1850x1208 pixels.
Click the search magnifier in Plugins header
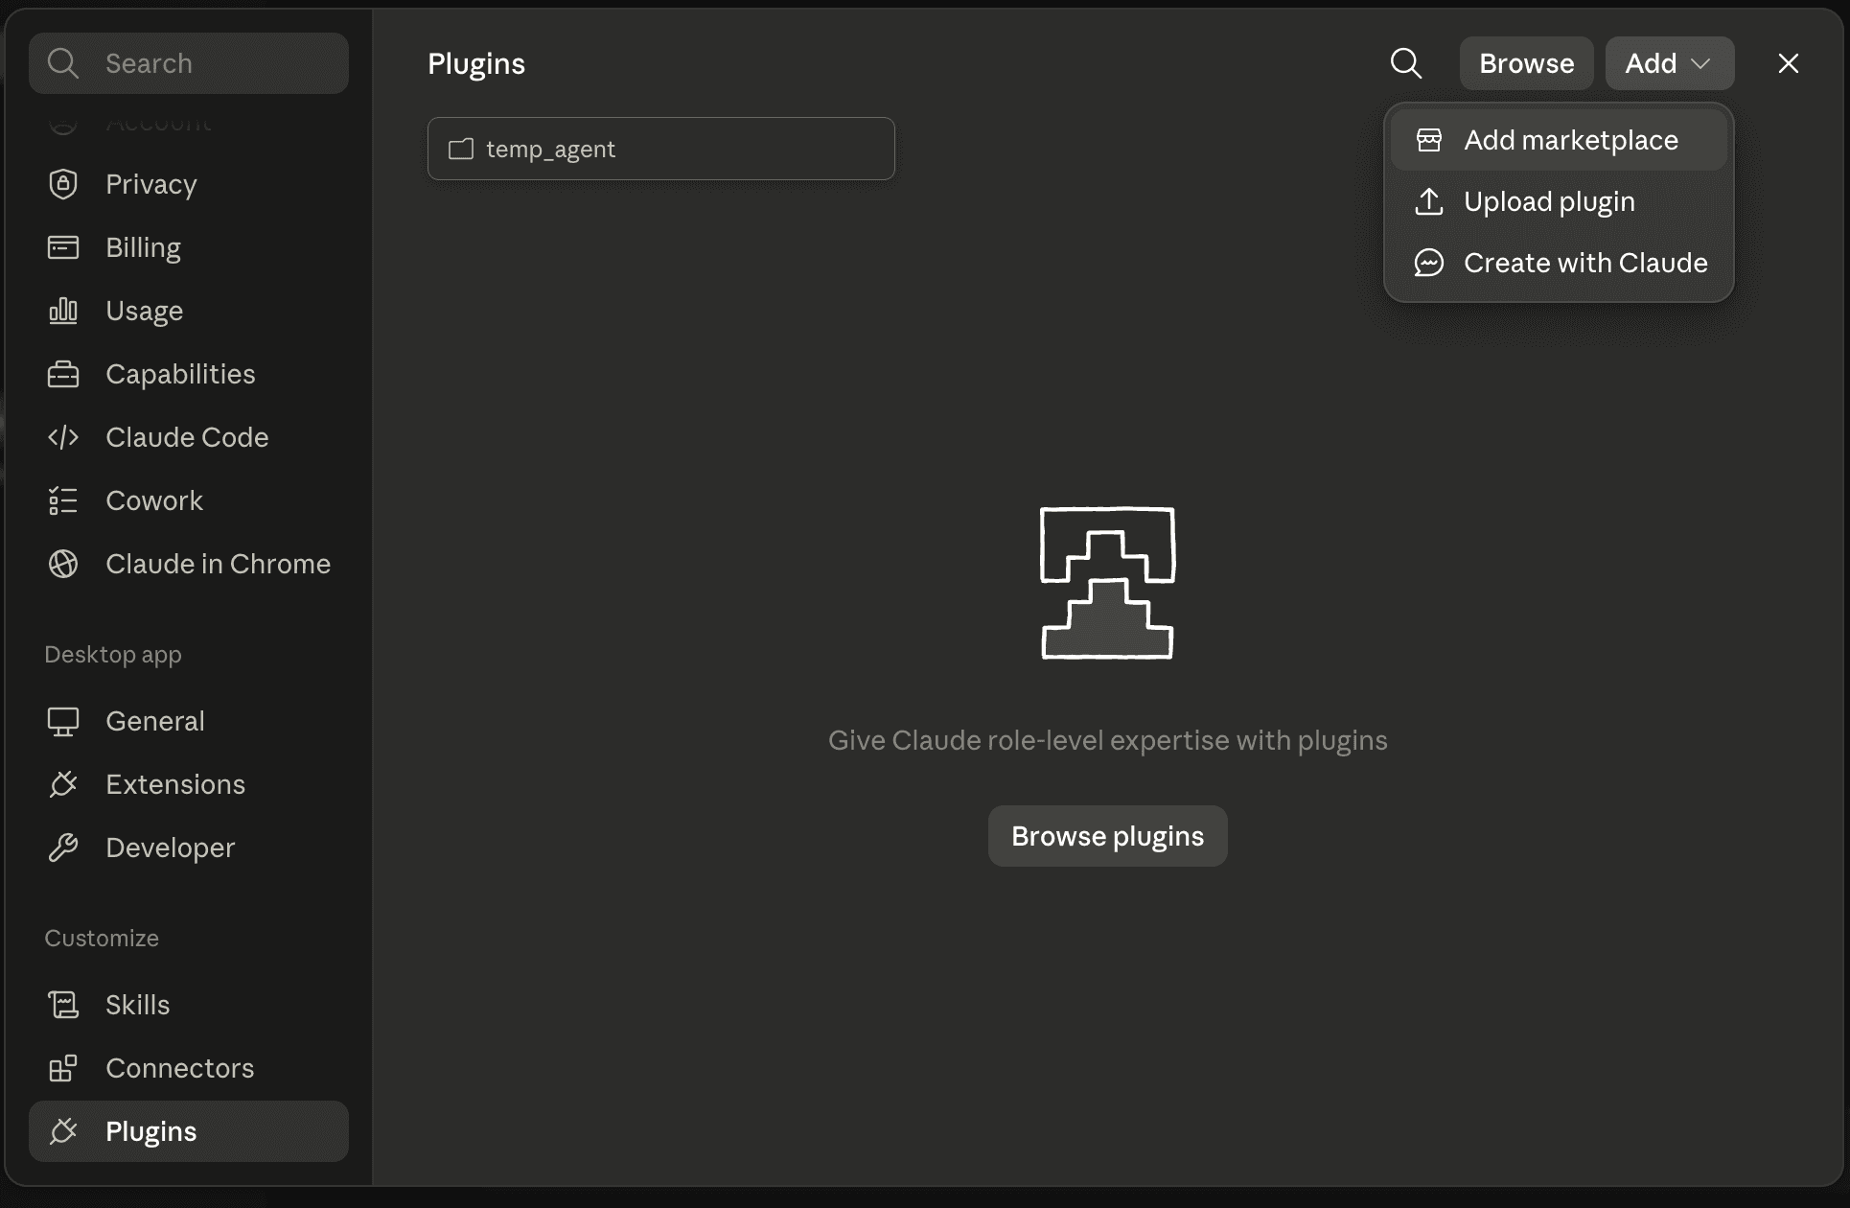[x=1405, y=63]
